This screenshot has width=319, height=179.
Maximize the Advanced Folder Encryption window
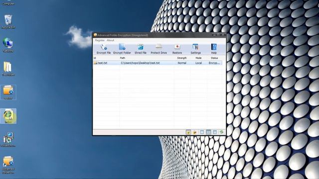point(218,35)
